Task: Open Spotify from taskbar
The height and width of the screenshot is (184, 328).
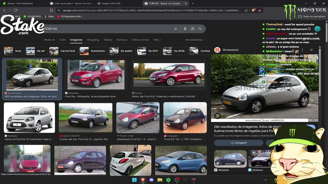Action: click(168, 180)
